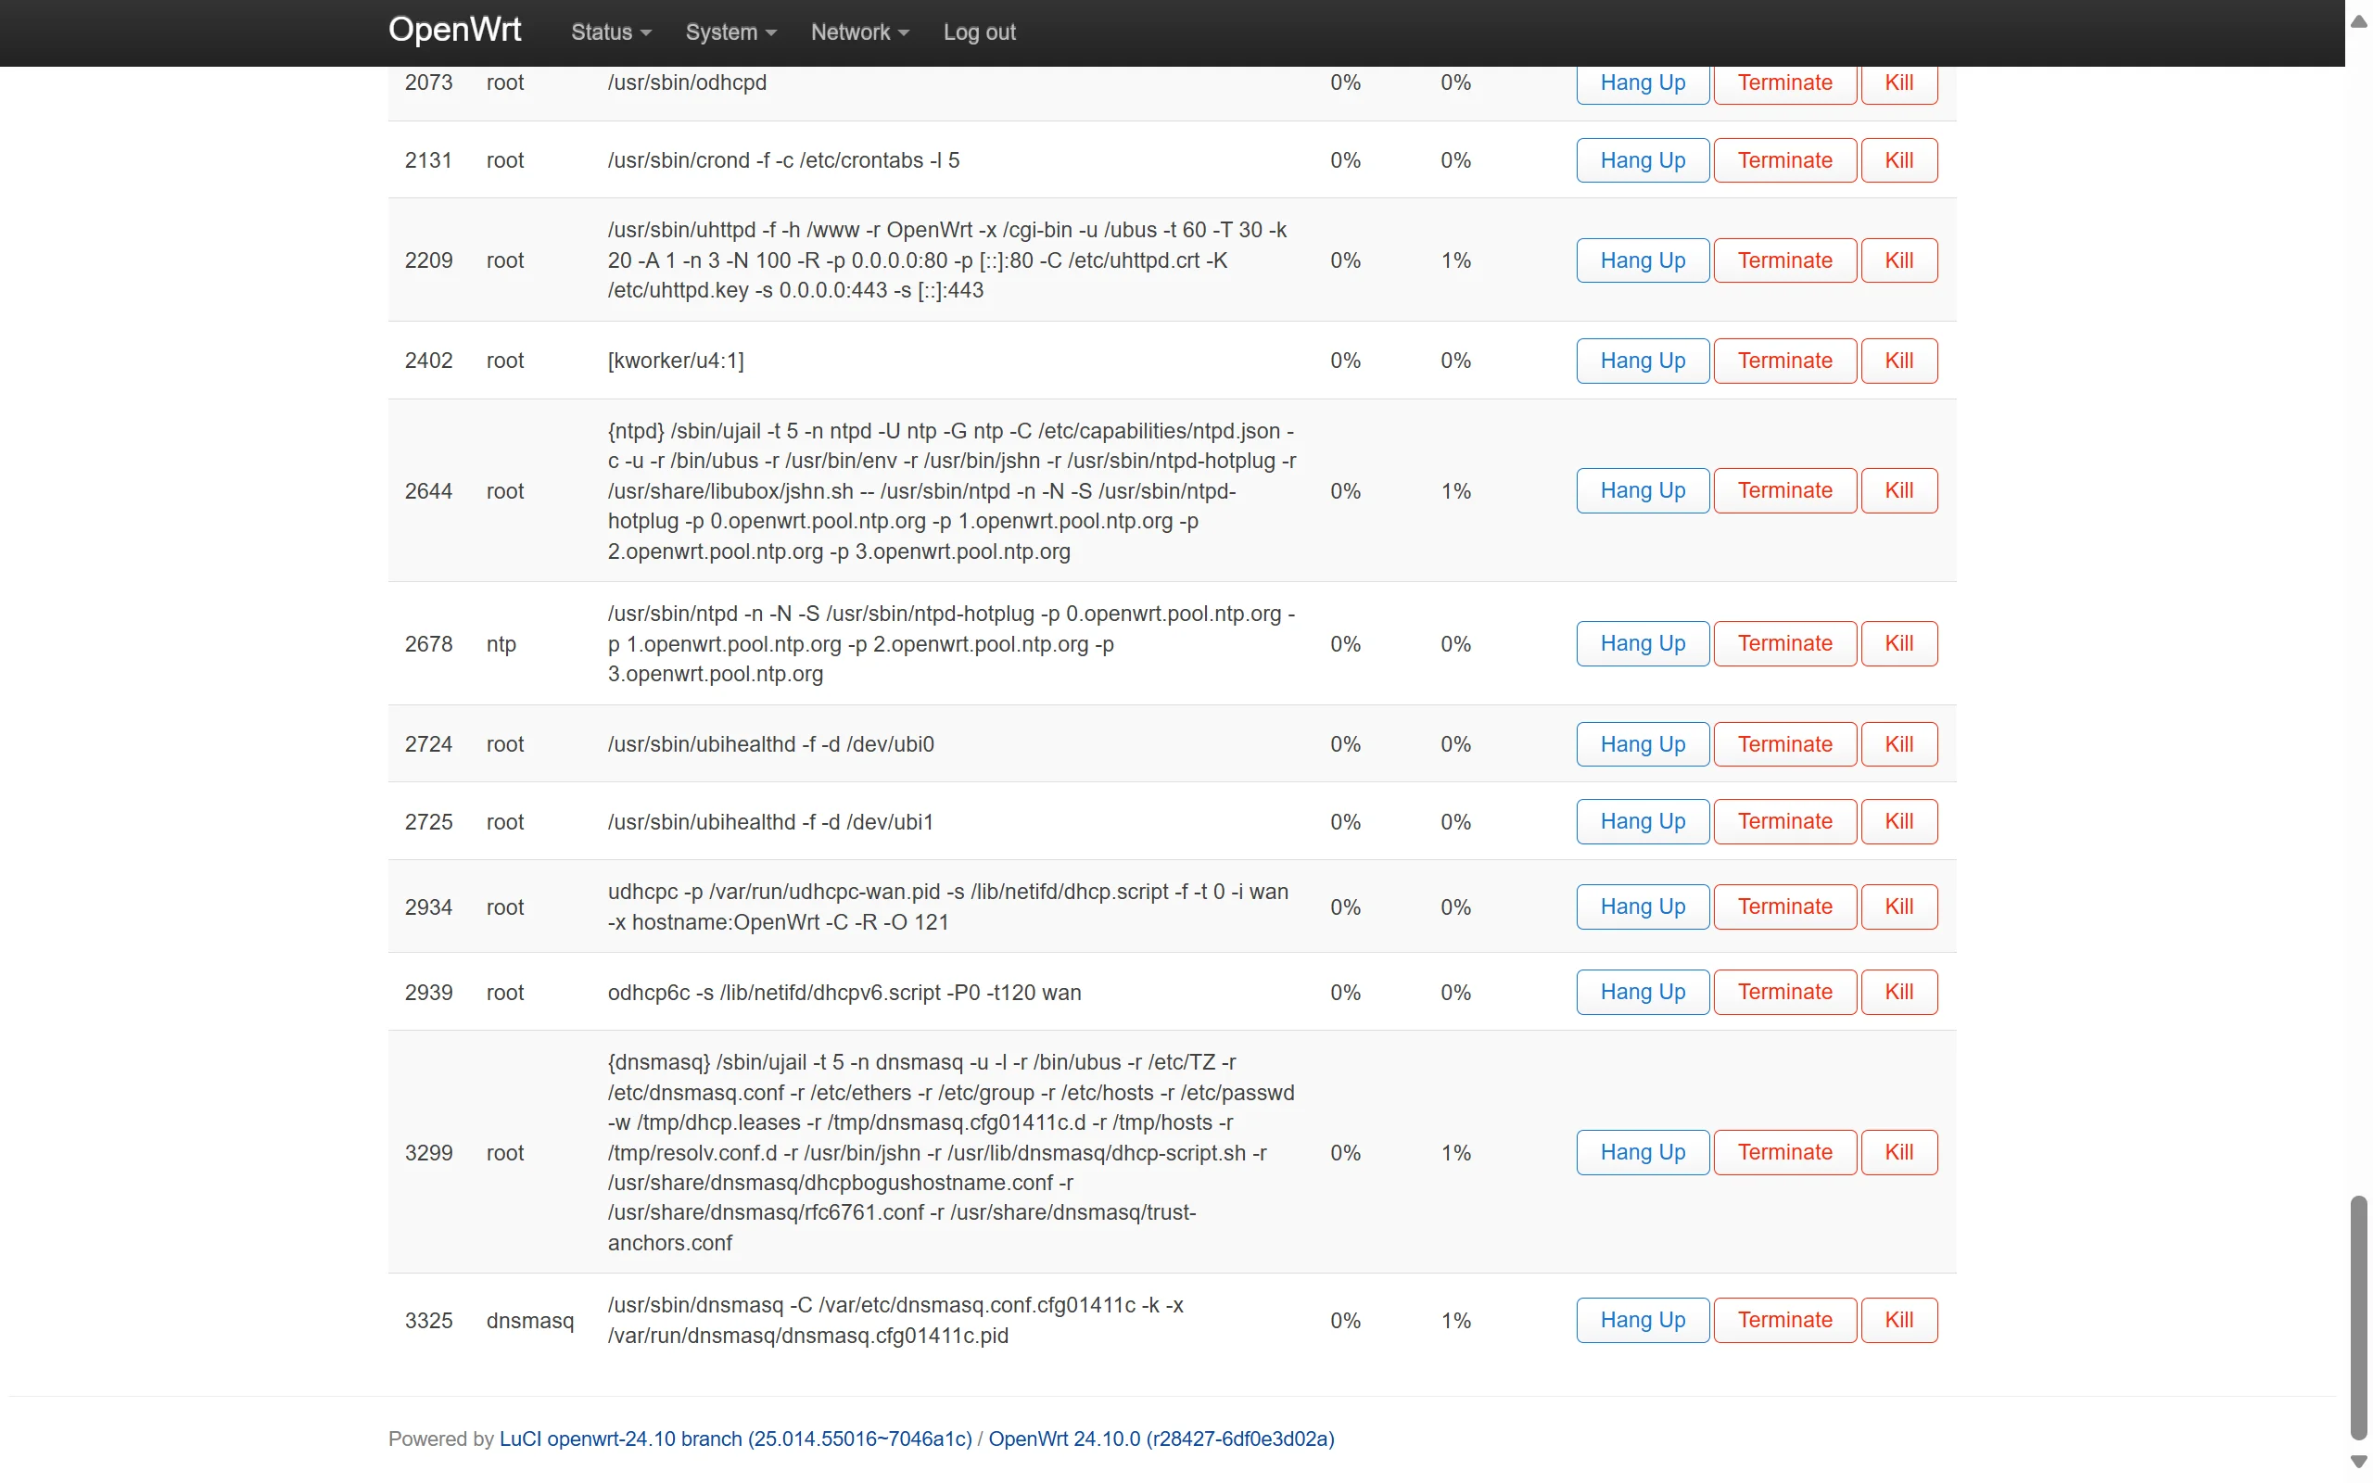Kill uhttpd process 2209
Viewport: 2373px width, 1483px height.
tap(1898, 260)
